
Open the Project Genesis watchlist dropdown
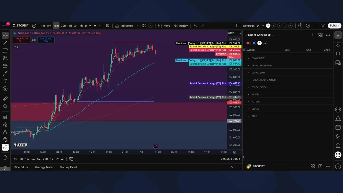260,35
